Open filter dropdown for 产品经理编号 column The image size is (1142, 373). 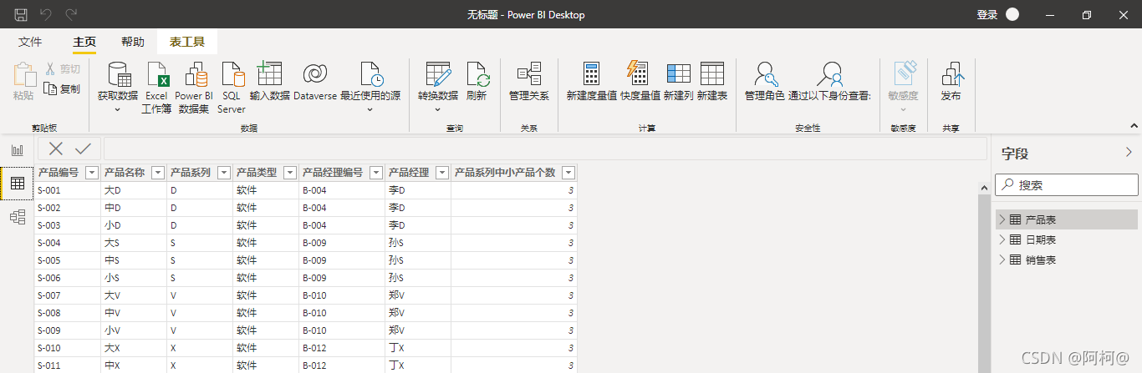376,173
